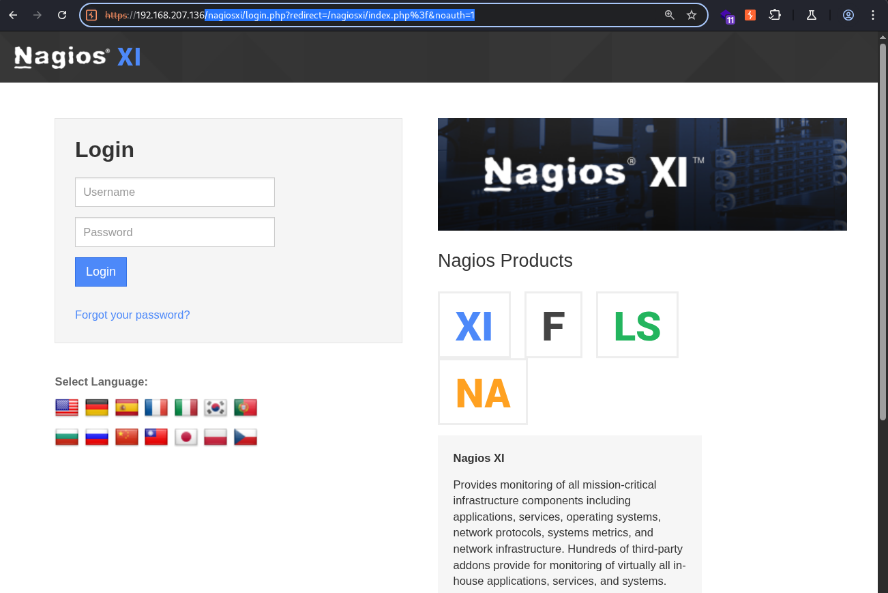Open Chrome Labs flask icon
888x593 pixels.
(812, 15)
